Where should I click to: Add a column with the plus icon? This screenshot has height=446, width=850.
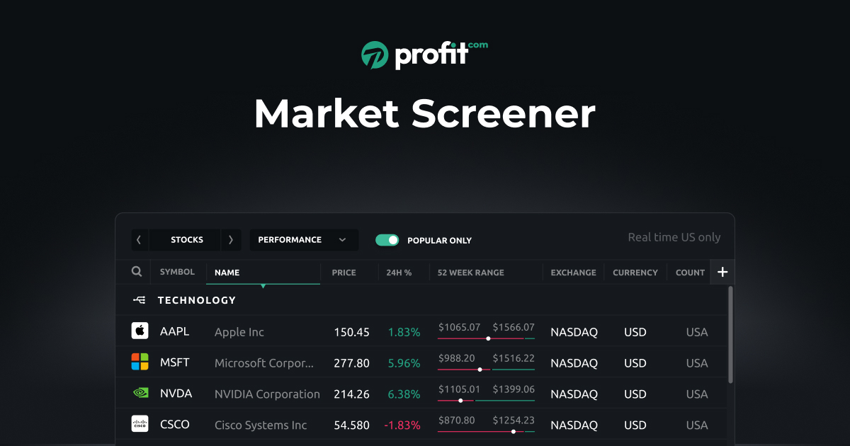[722, 272]
